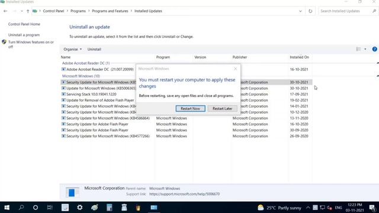Open the taskbar clock and date
379x213 pixels.
(355, 208)
